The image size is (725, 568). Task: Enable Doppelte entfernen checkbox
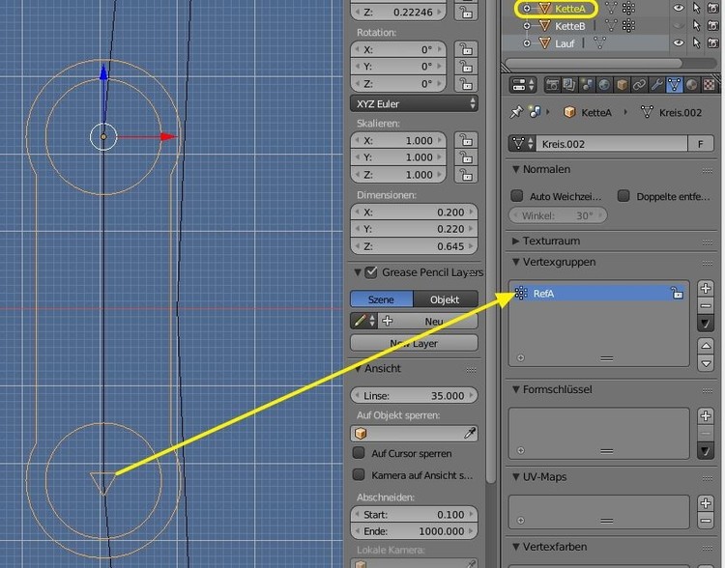tap(623, 195)
